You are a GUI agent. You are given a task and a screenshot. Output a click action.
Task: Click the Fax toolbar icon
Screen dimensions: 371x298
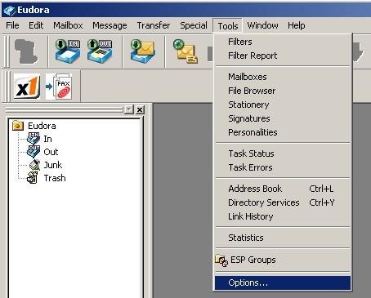[x=59, y=87]
